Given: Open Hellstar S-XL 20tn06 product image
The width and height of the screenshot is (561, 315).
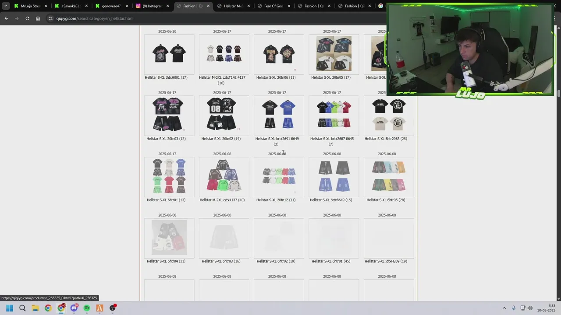Looking at the screenshot, I should click(279, 54).
